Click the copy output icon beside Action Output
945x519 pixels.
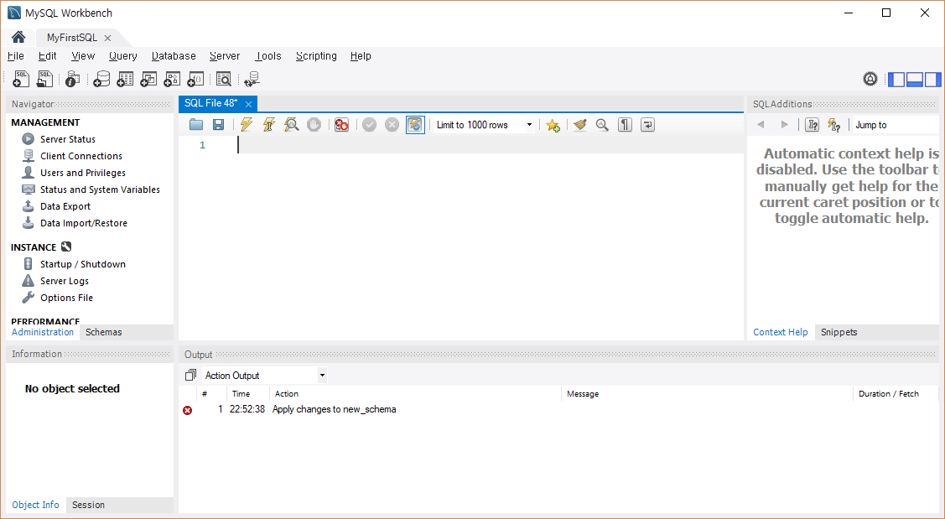[x=190, y=375]
